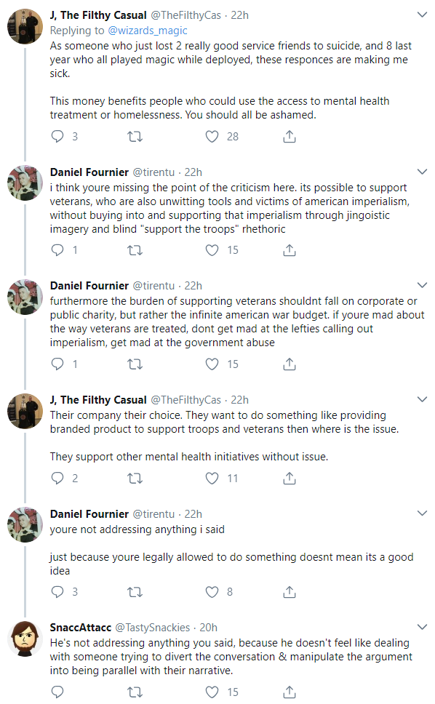Open the @tirentu handle on 'furthermore' tweet
The width and height of the screenshot is (435, 704).
[x=153, y=286]
